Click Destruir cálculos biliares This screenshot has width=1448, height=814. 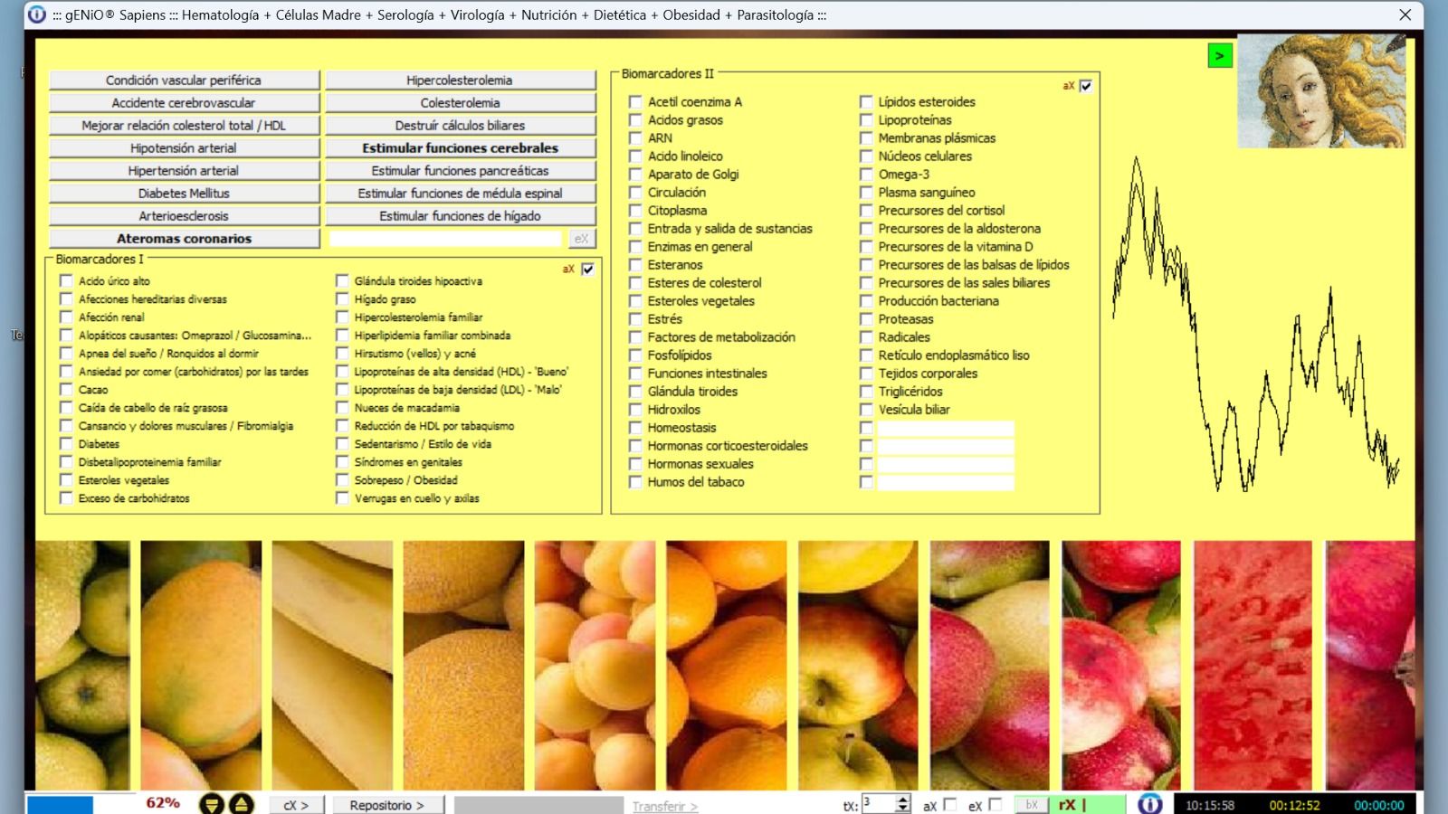pyautogui.click(x=460, y=126)
